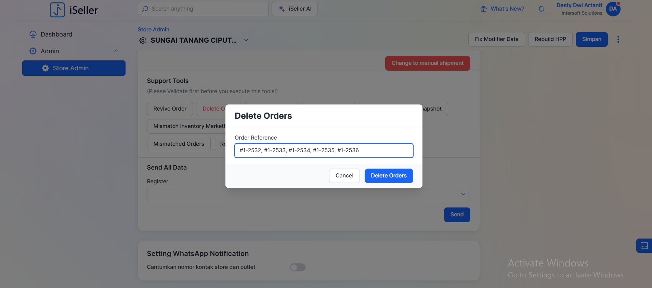Cancel the Delete Orders dialog
This screenshot has width=652, height=288.
[x=344, y=176]
